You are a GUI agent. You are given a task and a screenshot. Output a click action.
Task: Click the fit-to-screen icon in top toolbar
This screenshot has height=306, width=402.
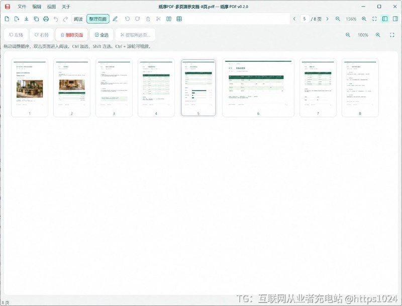[374, 19]
